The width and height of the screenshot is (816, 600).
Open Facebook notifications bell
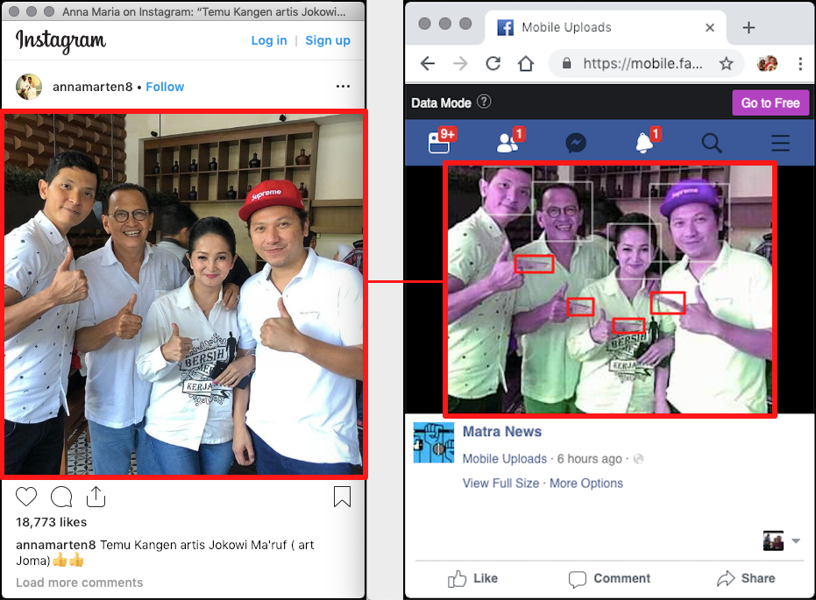[x=645, y=143]
